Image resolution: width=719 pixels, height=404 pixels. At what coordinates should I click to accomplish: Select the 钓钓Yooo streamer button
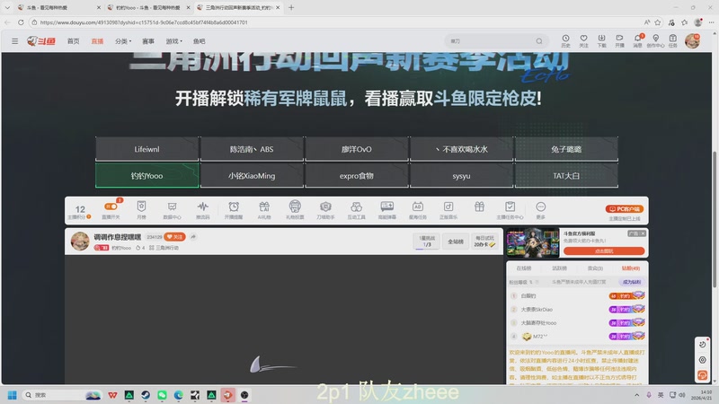(x=146, y=175)
